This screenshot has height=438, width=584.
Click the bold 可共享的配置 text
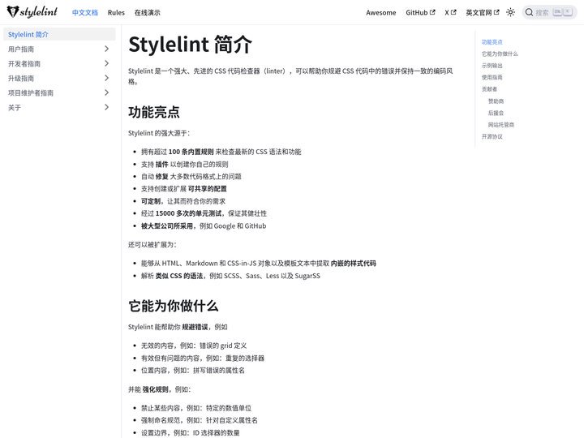[x=207, y=188]
